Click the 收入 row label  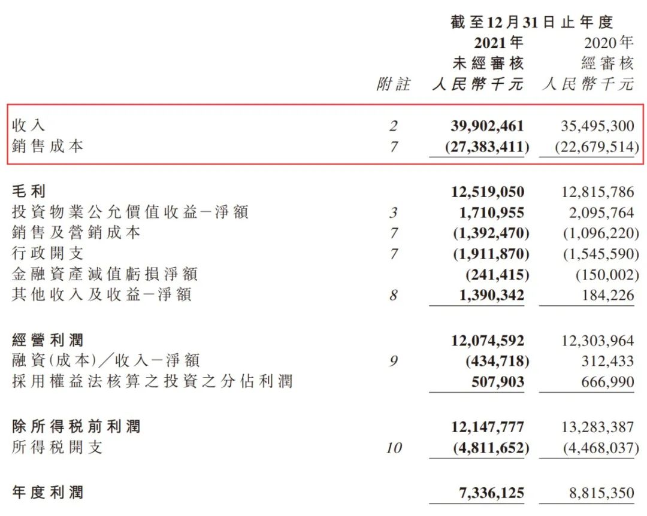tap(28, 126)
